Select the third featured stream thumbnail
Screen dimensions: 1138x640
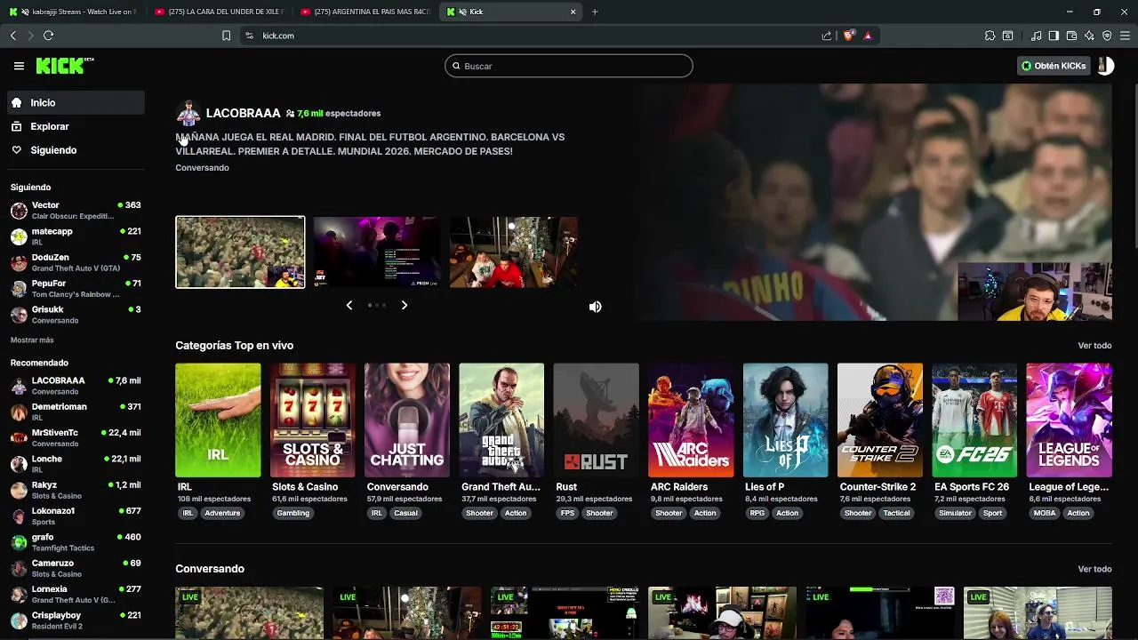[x=513, y=252]
